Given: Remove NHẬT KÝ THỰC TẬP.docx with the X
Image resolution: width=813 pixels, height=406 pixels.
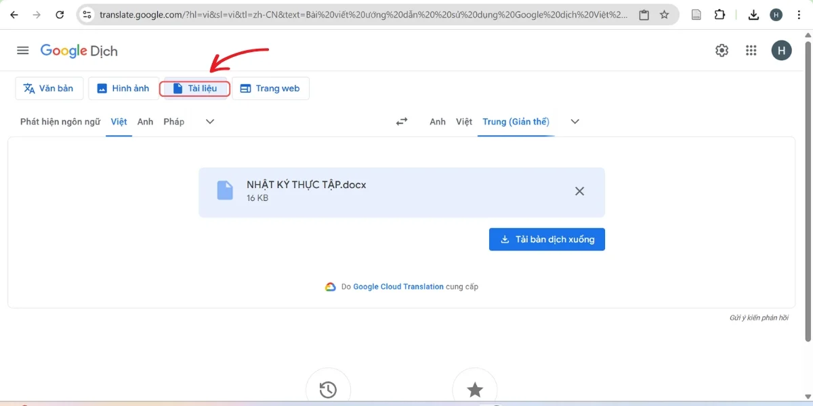Looking at the screenshot, I should coord(579,191).
